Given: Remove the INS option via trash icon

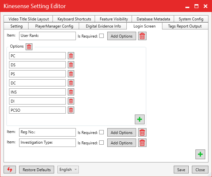Looking at the screenshot, I should [x=71, y=92].
